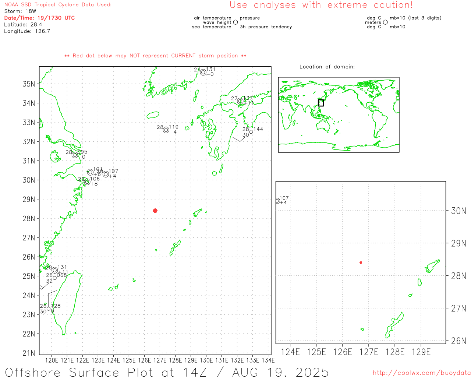Click the red storm position dot on main map
This screenshot has height=377, width=471.
[155, 211]
